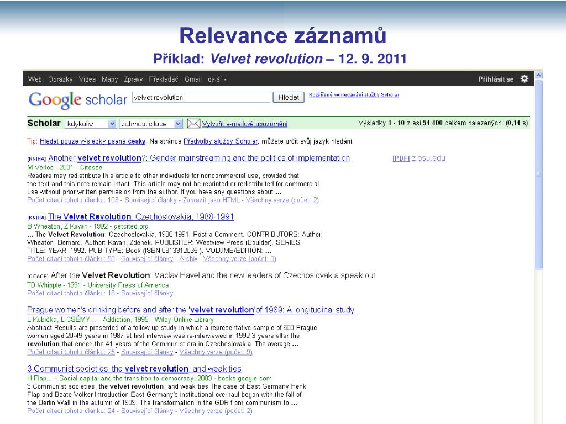Open the Web menu item
The image size is (566, 424).
(x=35, y=79)
